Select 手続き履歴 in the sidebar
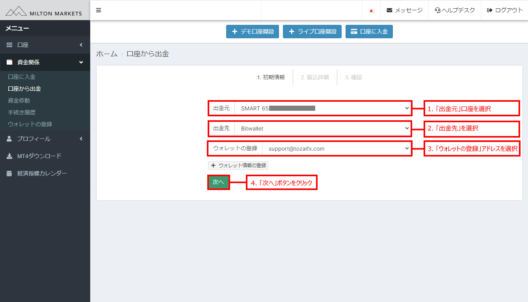528x302 pixels. [22, 112]
